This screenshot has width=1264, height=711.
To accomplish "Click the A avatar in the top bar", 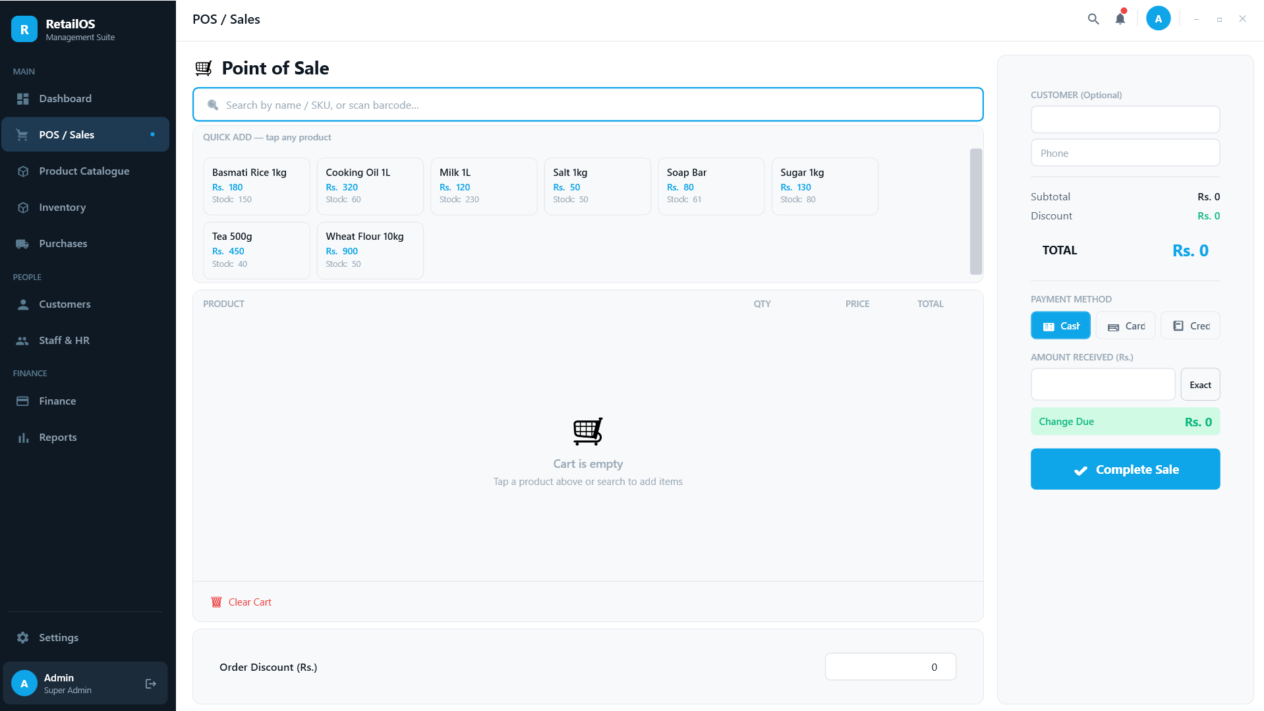I will [x=1159, y=18].
